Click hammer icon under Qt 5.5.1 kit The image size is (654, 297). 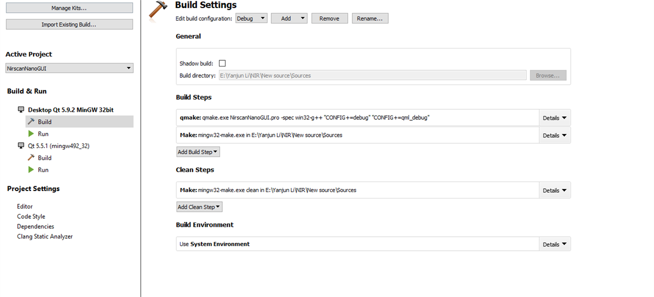[31, 158]
